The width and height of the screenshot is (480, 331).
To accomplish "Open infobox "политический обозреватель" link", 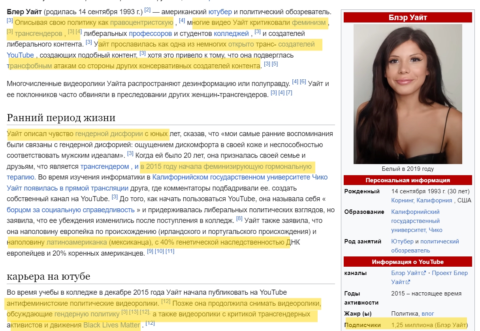I will click(x=425, y=246).
